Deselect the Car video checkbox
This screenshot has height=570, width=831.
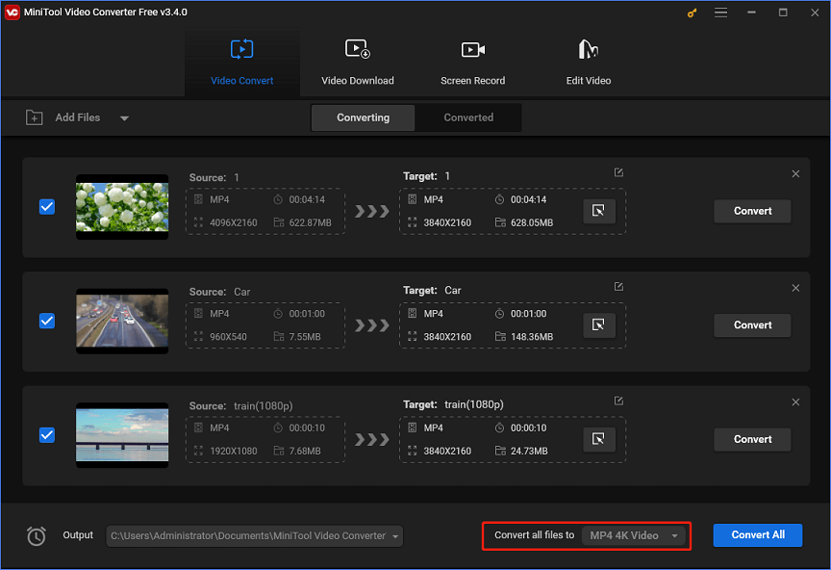46,321
